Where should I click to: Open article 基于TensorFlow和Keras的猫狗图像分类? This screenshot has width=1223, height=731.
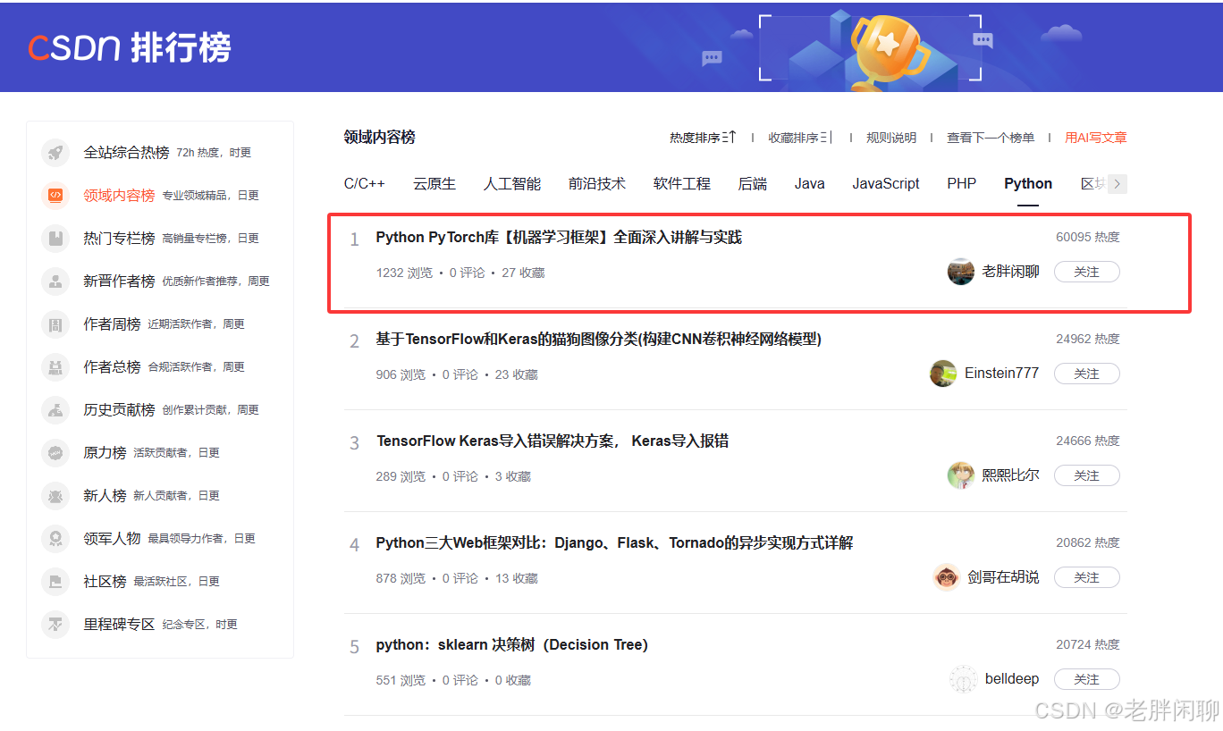coord(598,339)
